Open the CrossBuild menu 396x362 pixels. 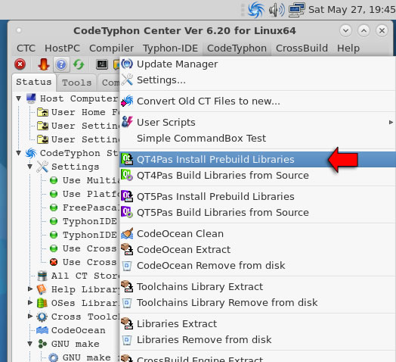coord(302,48)
